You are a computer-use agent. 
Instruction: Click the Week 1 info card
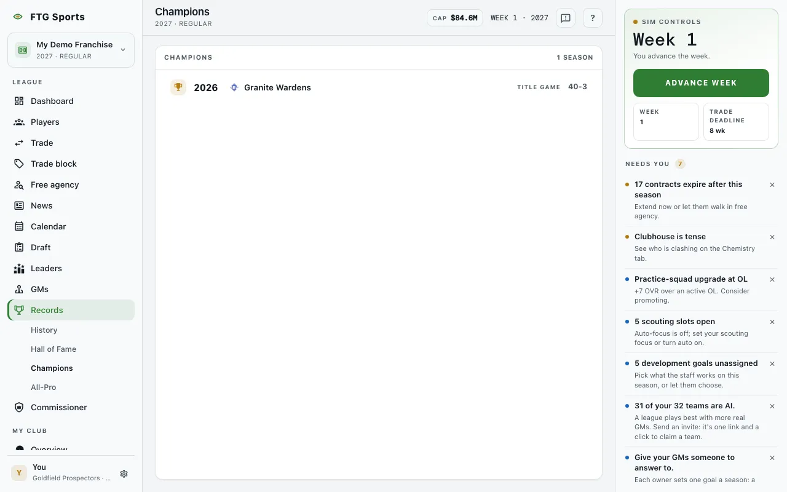coord(666,122)
